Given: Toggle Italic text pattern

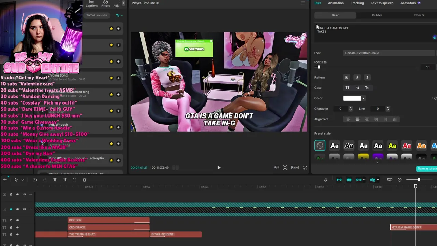Looking at the screenshot, I should pyautogui.click(x=367, y=78).
